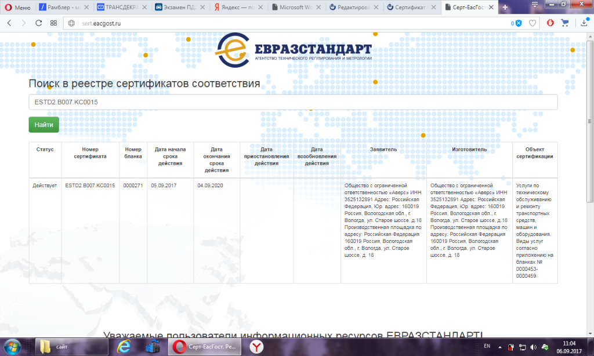Viewport: 594px width, 356px height.
Task: Open the blue castle app in taskbar
Action: pyautogui.click(x=153, y=347)
